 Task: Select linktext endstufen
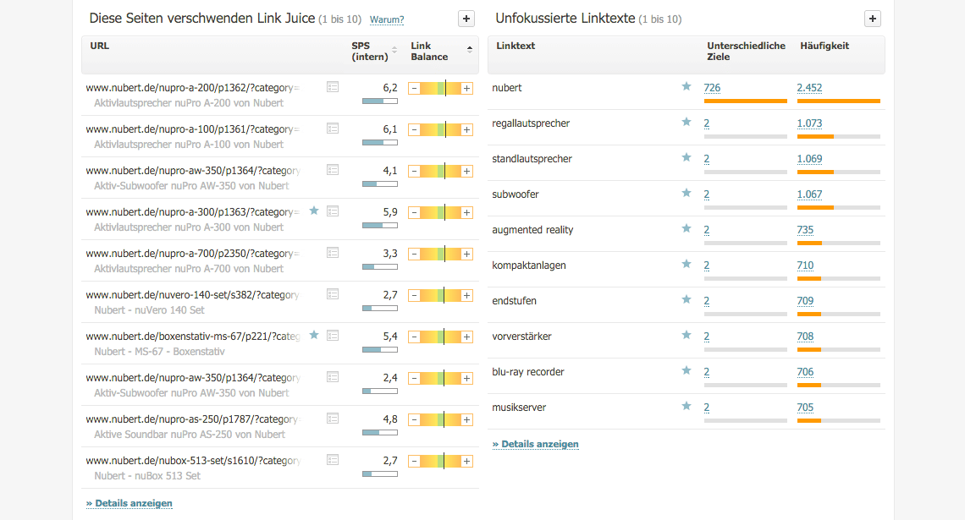pyautogui.click(x=514, y=301)
